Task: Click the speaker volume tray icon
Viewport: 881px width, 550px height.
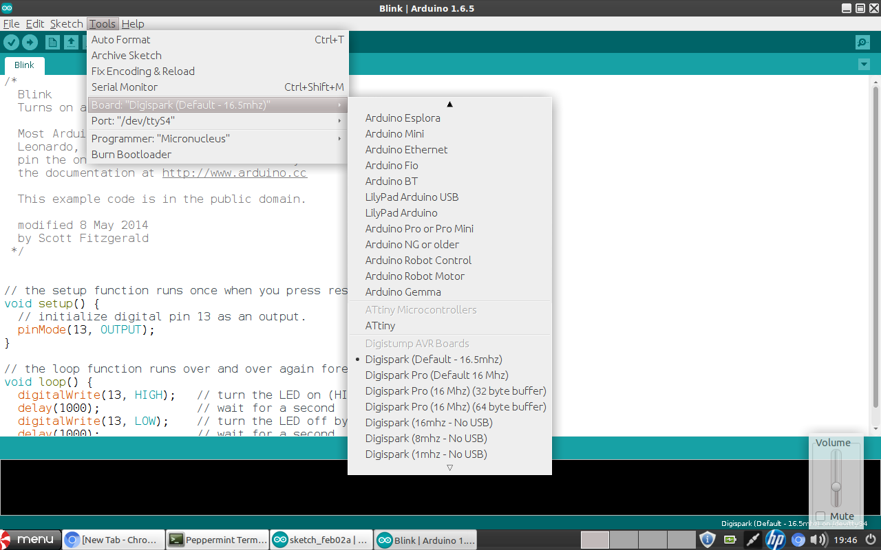Action: pos(820,540)
